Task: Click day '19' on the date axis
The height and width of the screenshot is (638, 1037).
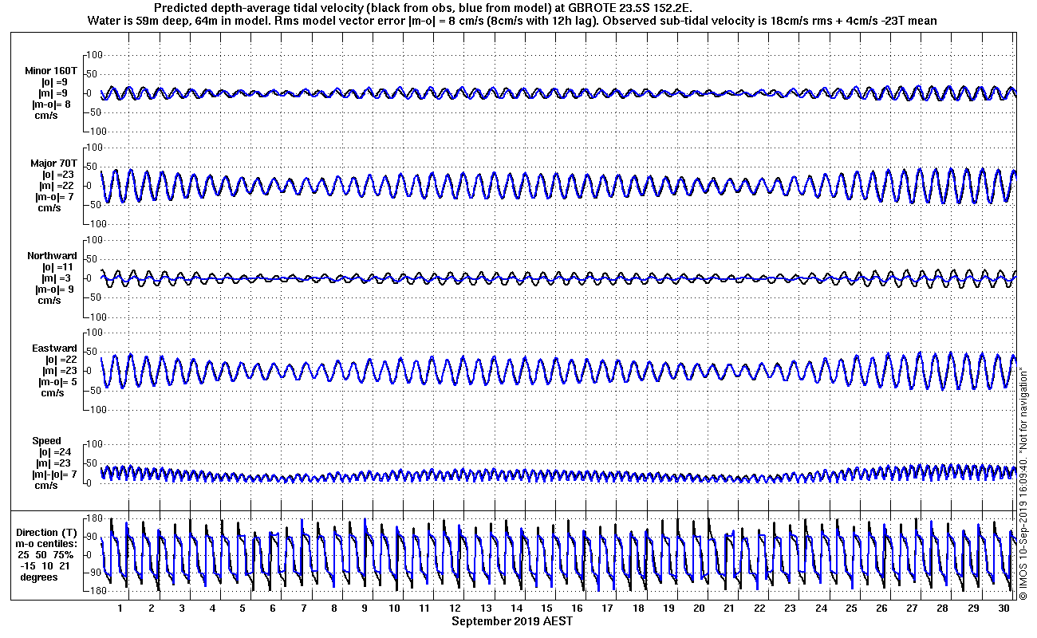Action: 668,608
